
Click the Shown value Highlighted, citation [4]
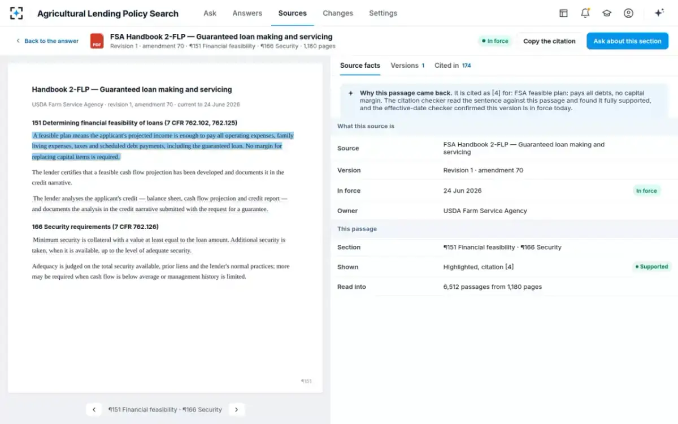tap(479, 267)
